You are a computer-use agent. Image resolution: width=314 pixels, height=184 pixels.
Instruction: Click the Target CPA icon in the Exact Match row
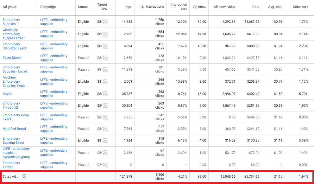coord(105,58)
